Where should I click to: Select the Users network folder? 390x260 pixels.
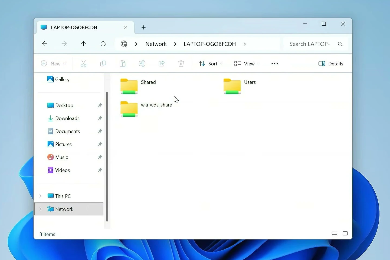point(240,86)
